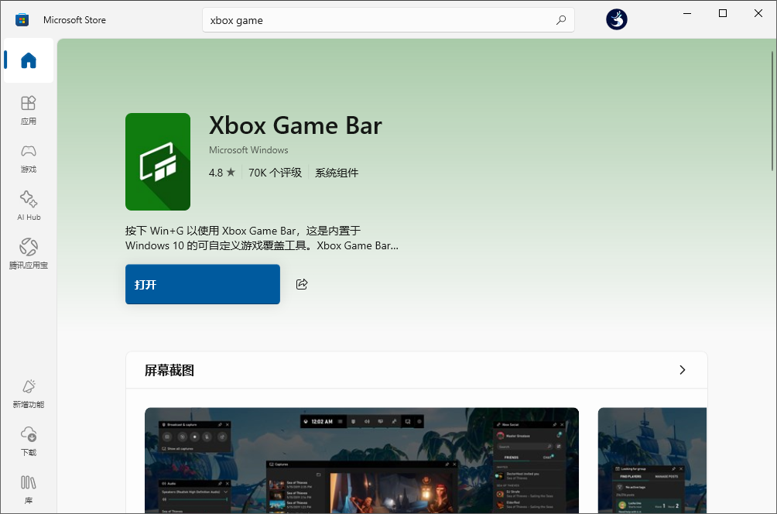Image resolution: width=777 pixels, height=514 pixels.
Task: Open the Downloads (下载) section
Action: (x=28, y=441)
